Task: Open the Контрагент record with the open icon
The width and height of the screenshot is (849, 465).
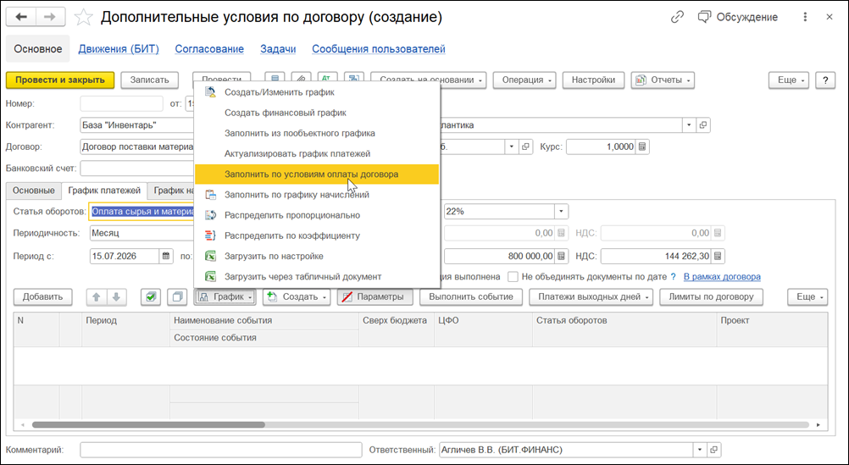Action: tap(702, 125)
